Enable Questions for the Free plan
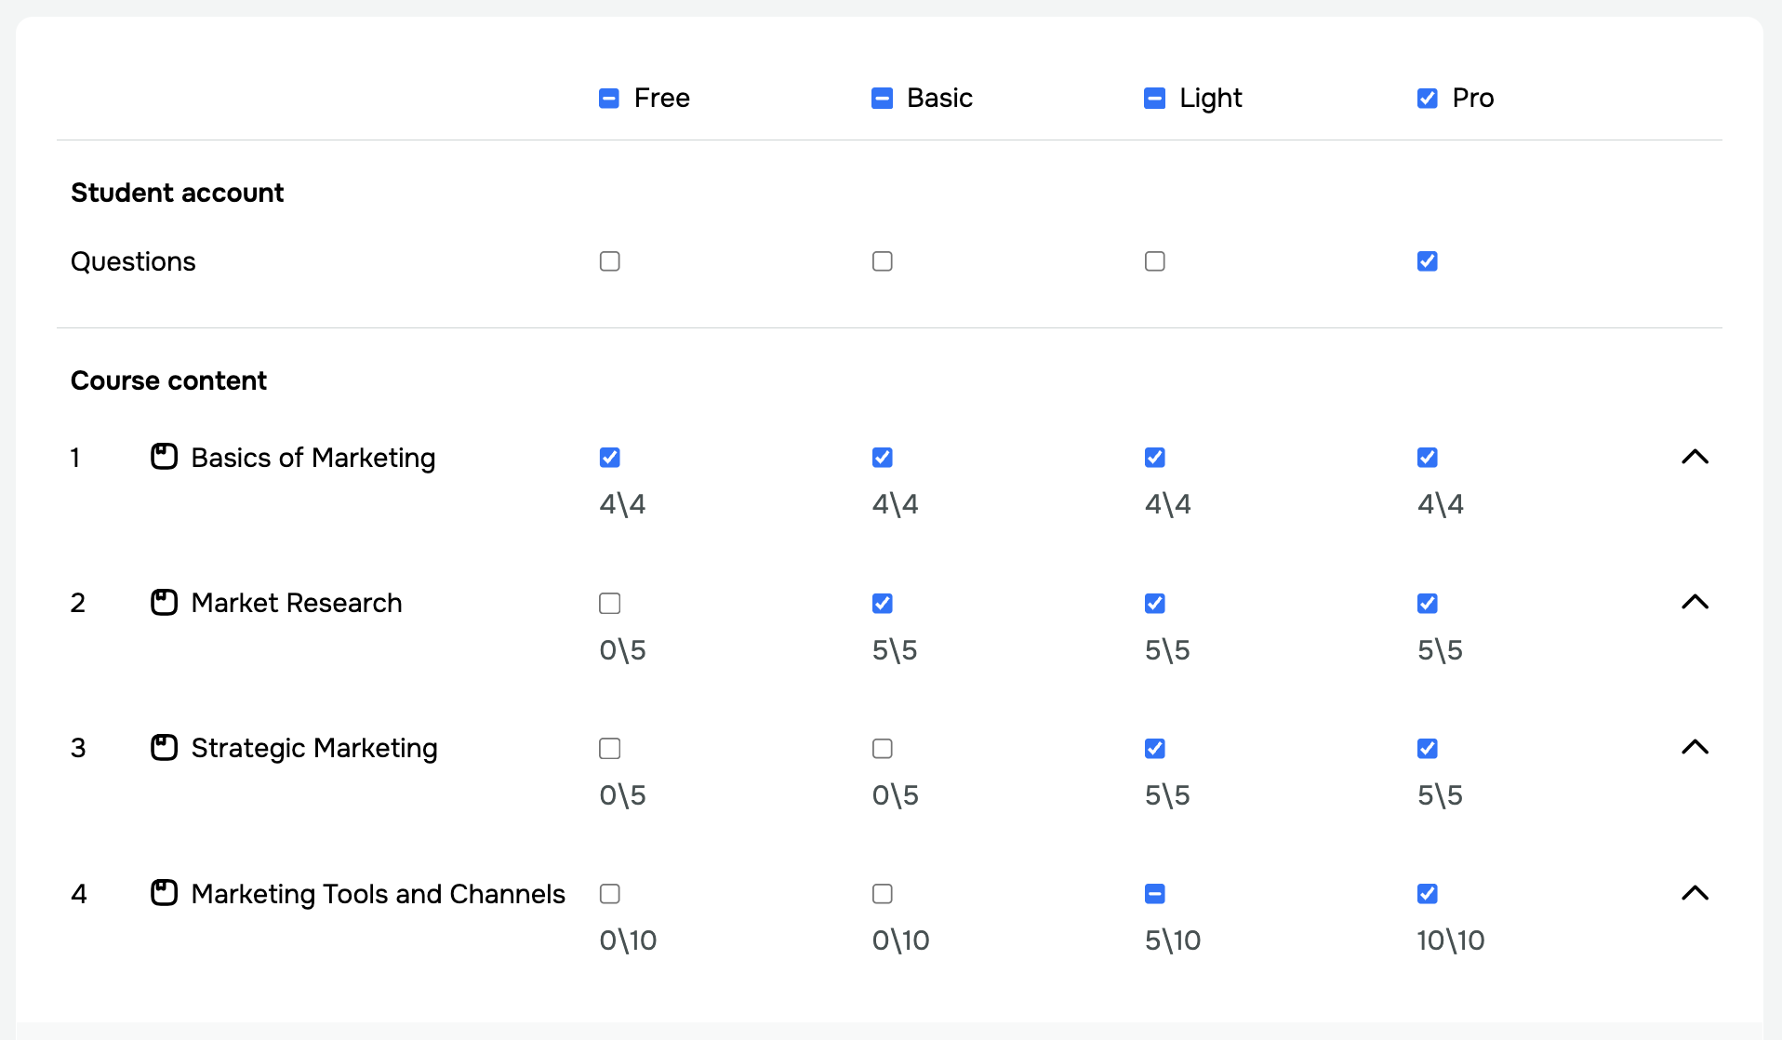Image resolution: width=1782 pixels, height=1040 pixels. [x=609, y=261]
